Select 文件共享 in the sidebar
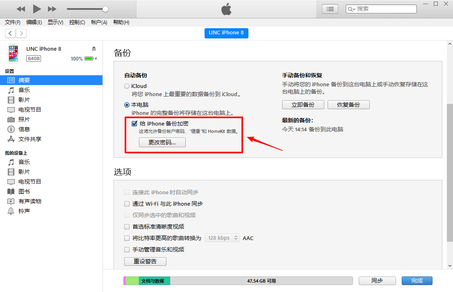 point(30,139)
